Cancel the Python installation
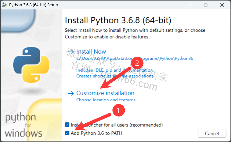Image resolution: width=231 pixels, height=142 pixels. 212,133
